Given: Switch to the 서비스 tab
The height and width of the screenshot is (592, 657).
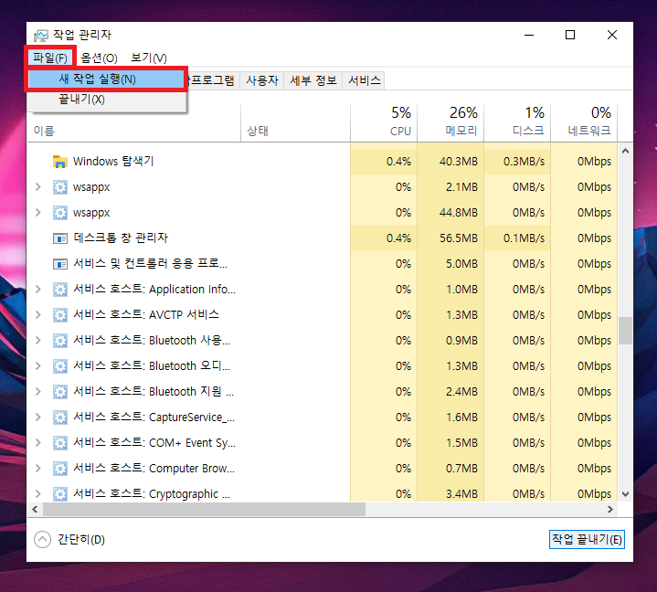Looking at the screenshot, I should tap(364, 80).
